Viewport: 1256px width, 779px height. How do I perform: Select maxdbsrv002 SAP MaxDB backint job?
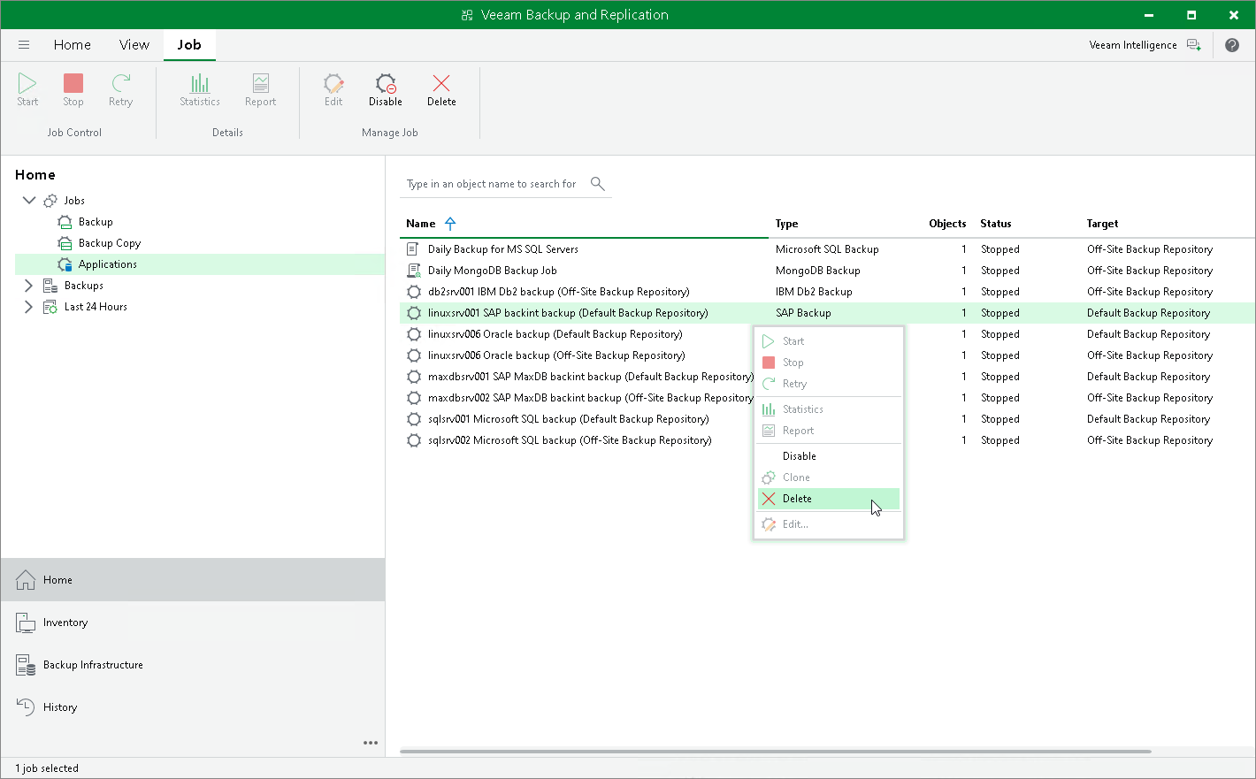point(590,398)
